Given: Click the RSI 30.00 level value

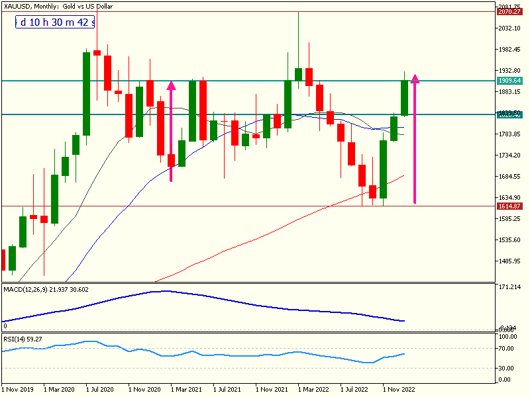Looking at the screenshot, I should pos(509,368).
